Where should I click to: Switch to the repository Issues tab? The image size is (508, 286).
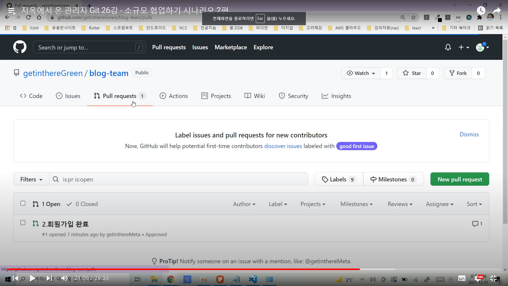(68, 96)
